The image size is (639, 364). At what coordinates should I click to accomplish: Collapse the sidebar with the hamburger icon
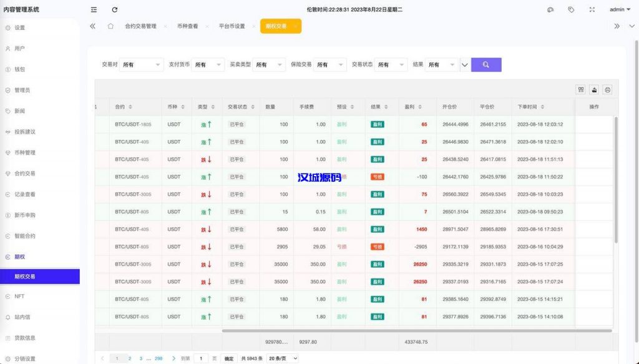94,9
